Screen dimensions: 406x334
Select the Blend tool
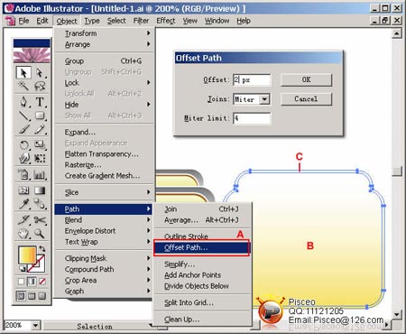tap(40, 204)
